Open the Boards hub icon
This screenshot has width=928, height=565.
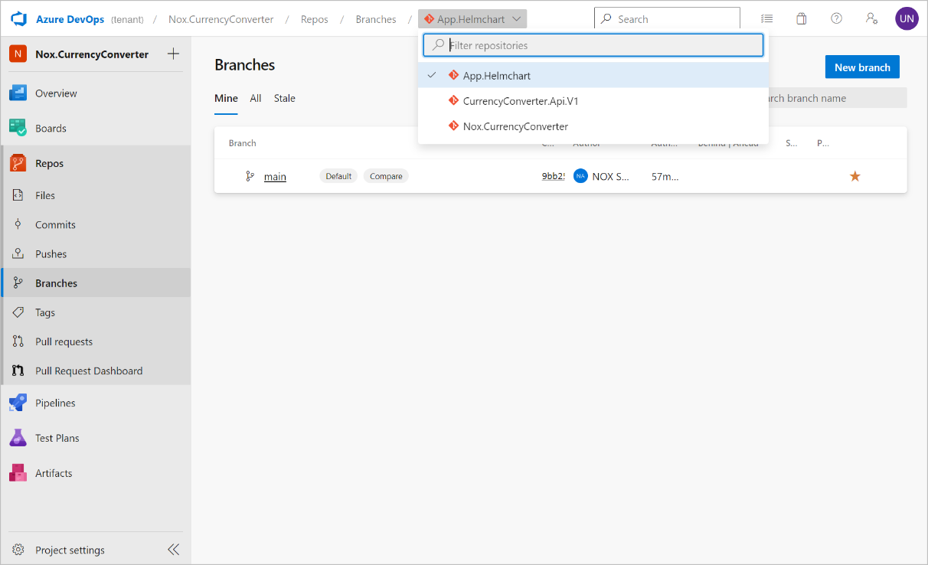pos(18,128)
